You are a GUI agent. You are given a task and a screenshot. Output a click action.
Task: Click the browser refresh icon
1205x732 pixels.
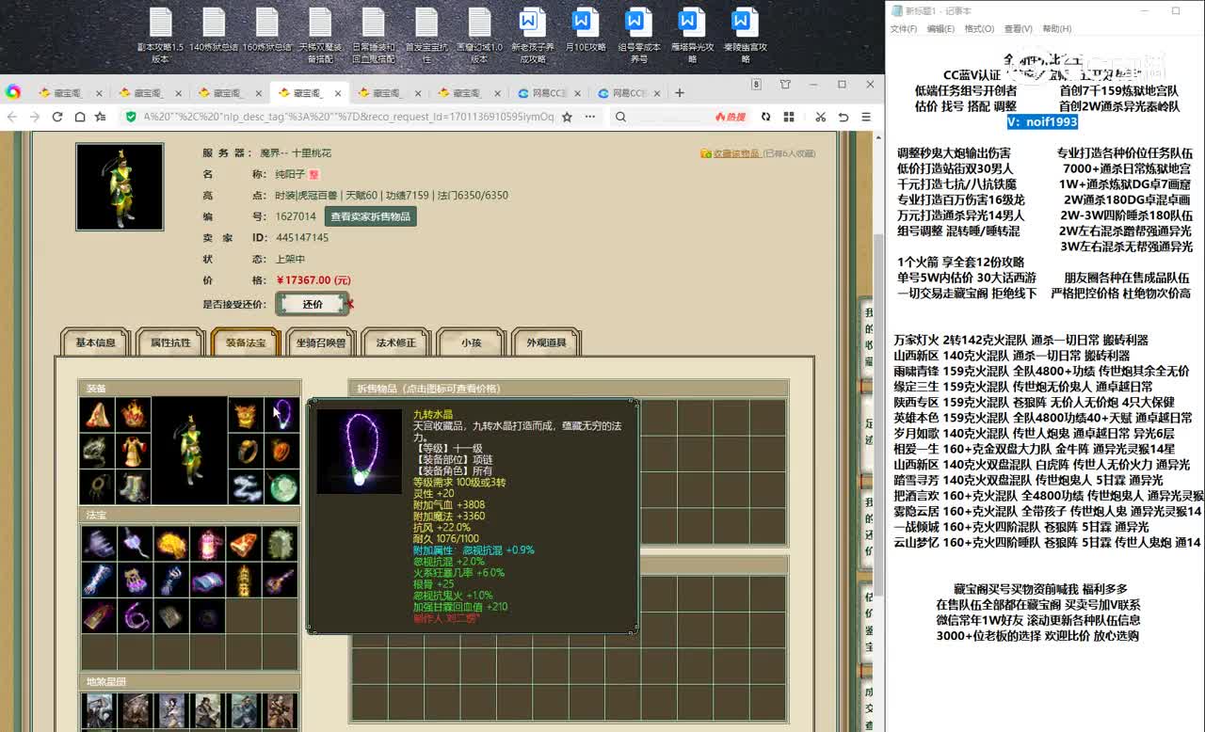point(57,117)
